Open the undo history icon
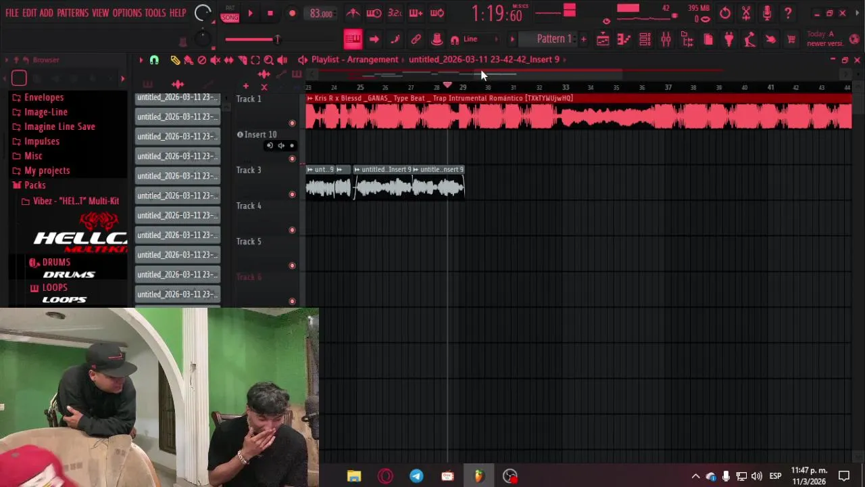This screenshot has width=865, height=487. (724, 13)
